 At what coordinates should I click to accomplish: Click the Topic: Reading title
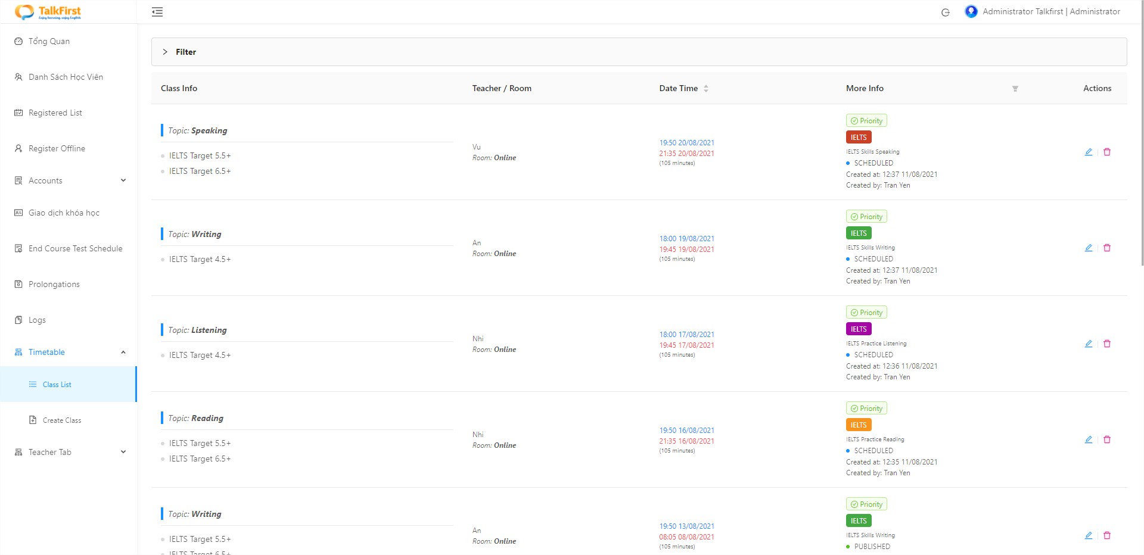coord(195,418)
